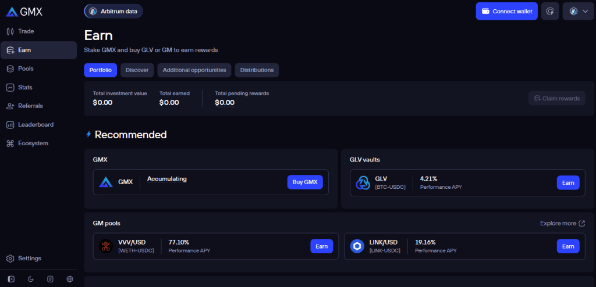Click the Total pending rewards value
This screenshot has width=596, height=287.
click(x=225, y=102)
